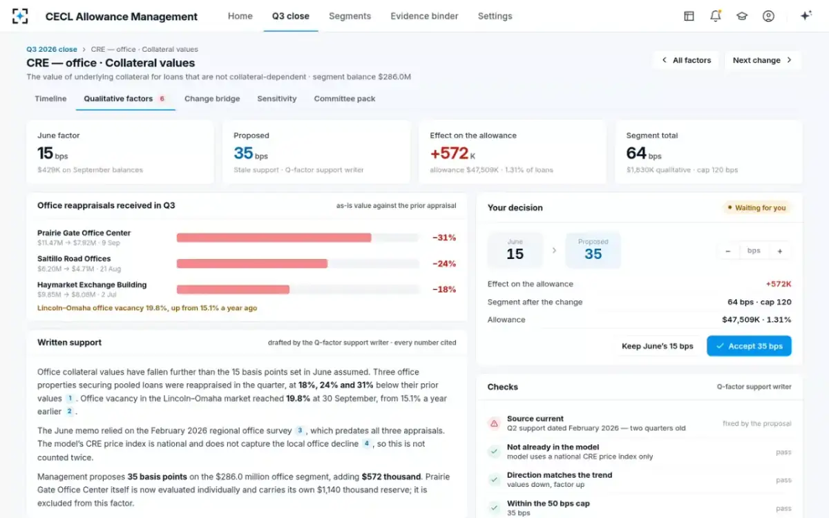Select the Proposed 35 box in Your decision
This screenshot has height=518, width=829.
coord(593,250)
